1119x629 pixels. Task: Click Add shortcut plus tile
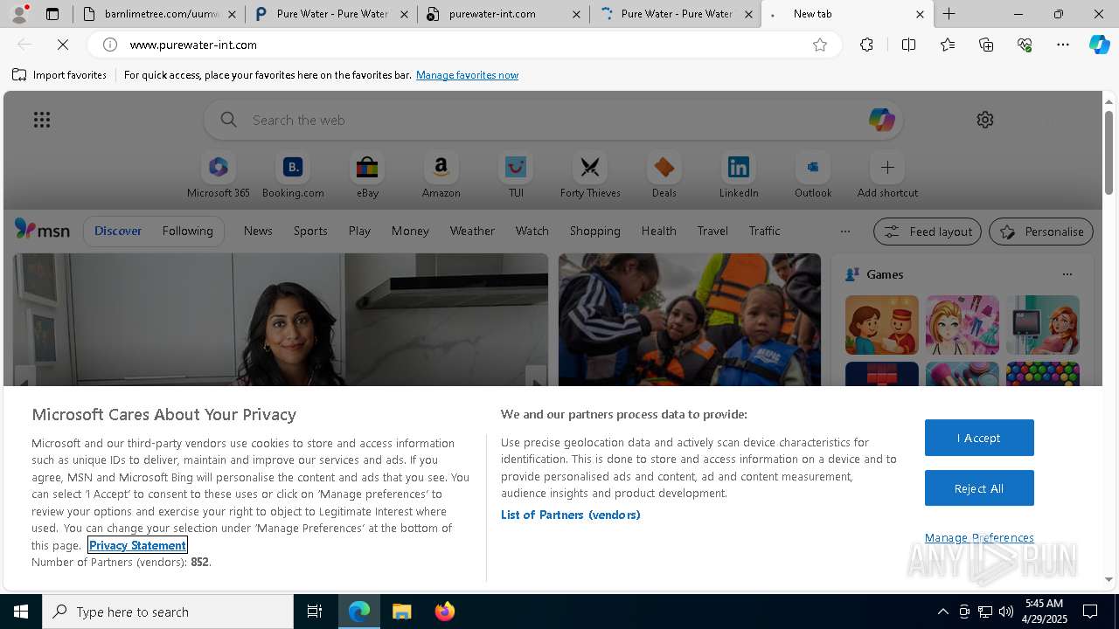pos(887,176)
